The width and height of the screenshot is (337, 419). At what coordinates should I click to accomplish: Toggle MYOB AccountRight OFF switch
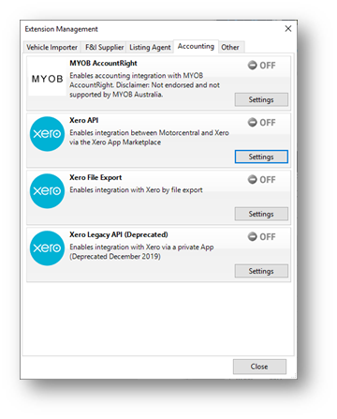coord(261,66)
